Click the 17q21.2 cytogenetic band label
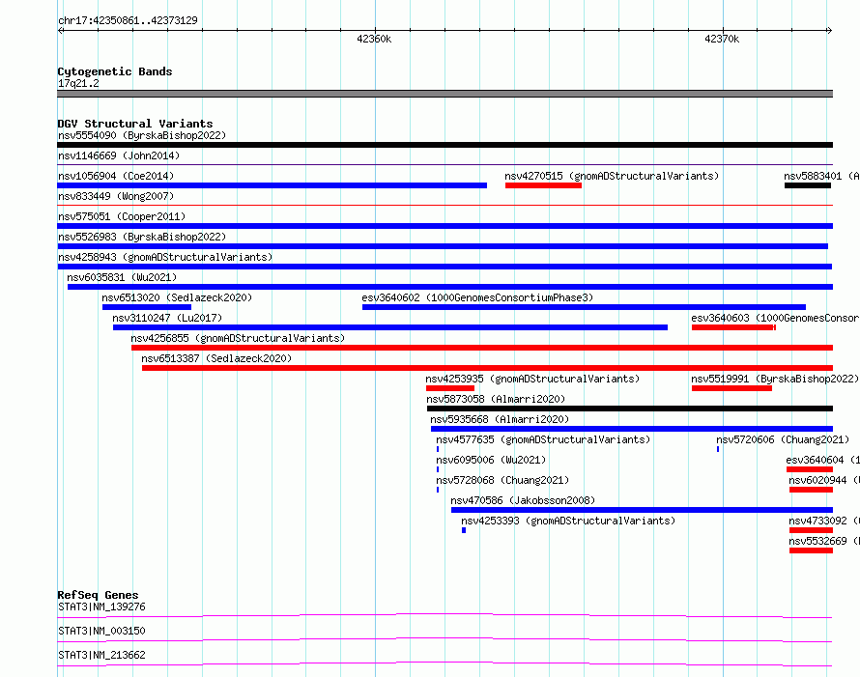 [x=78, y=83]
